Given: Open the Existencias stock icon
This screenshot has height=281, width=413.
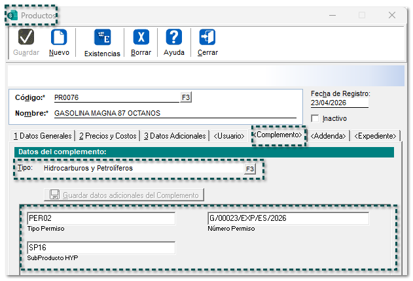Looking at the screenshot, I should pyautogui.click(x=102, y=37).
